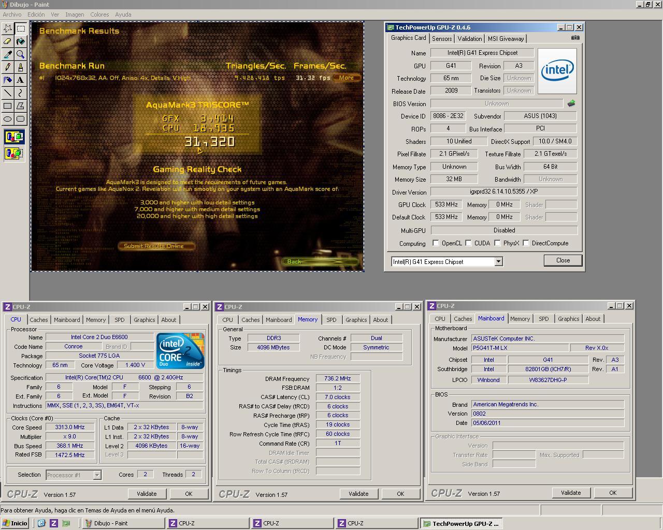Screen dimensions: 663x530
Task: Select the Free-Form Select tool in Paint
Action: click(8, 28)
